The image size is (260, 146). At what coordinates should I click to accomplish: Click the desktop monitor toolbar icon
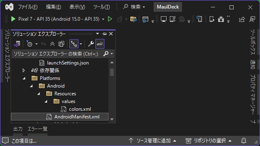point(163,19)
